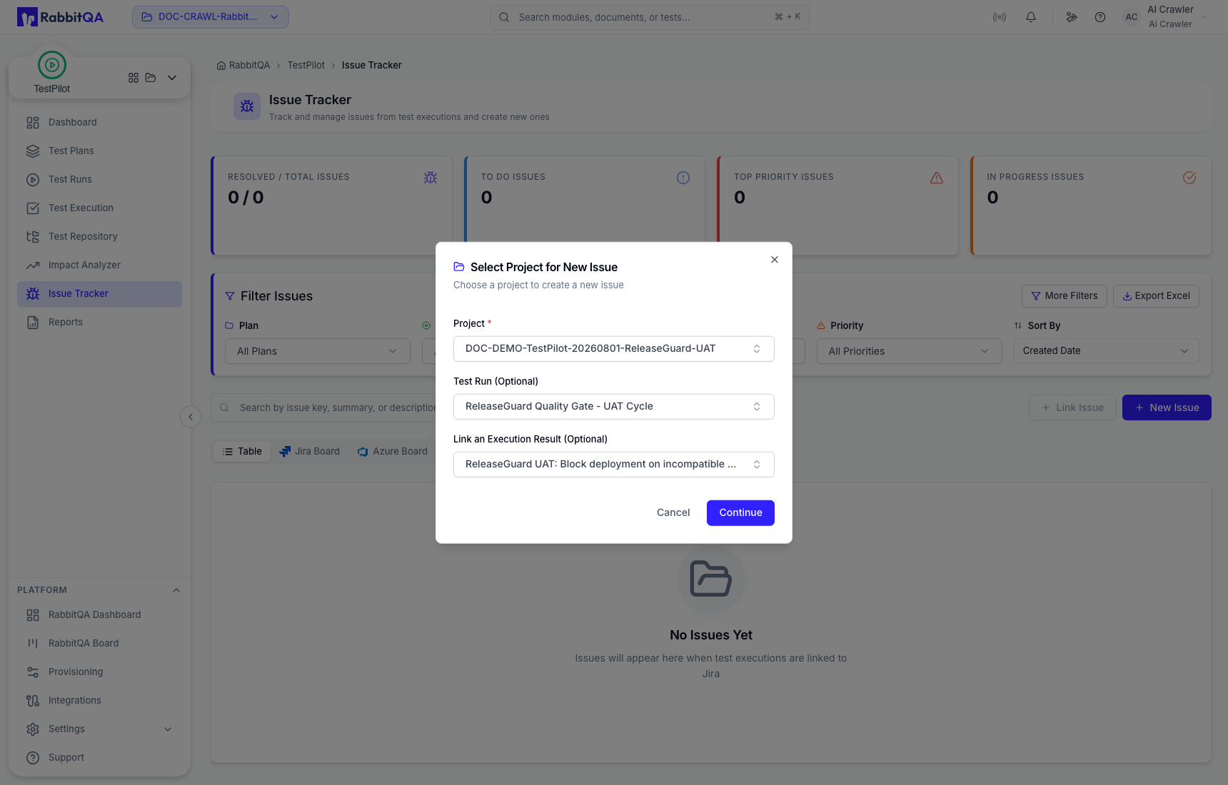
Task: Open the notifications bell
Action: tap(1031, 17)
